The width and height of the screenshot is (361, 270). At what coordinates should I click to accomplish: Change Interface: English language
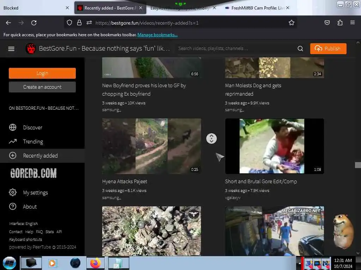click(24, 224)
